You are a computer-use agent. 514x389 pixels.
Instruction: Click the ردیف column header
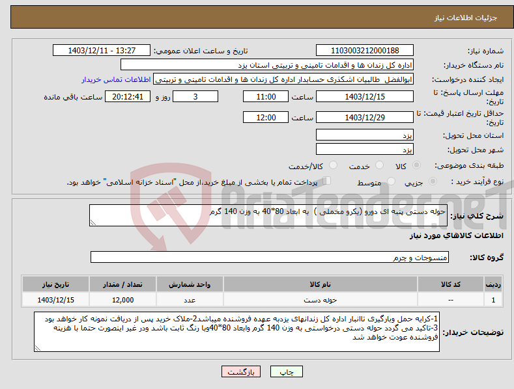(x=493, y=284)
